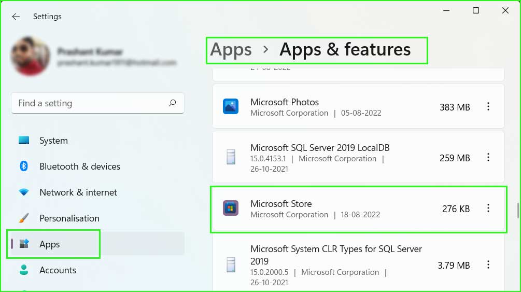Open System settings in sidebar

tap(97, 141)
